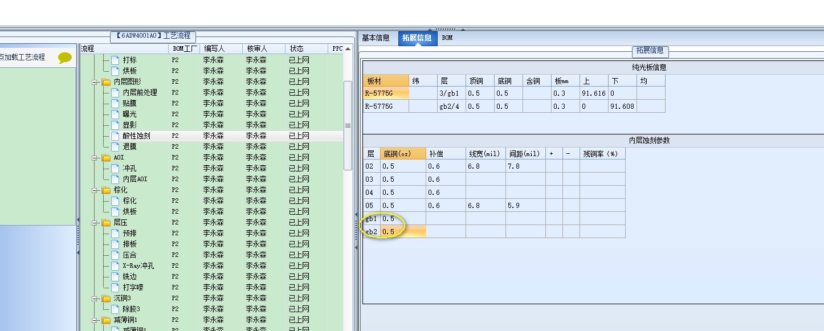
Task: Select the gb2/4 layer cell
Action: click(451, 106)
